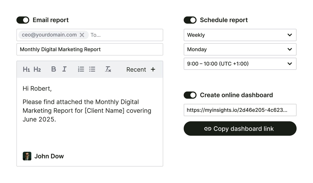Click the John Dow signature name
The image size is (313, 183).
(49, 156)
